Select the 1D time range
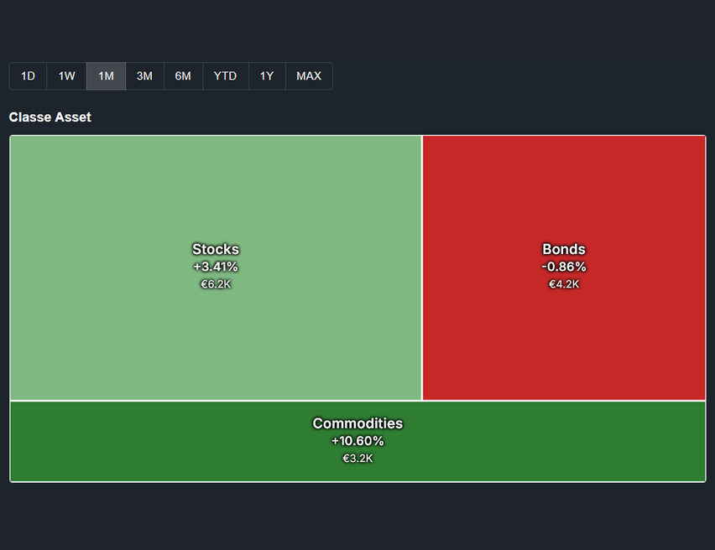715x550 pixels. pos(27,75)
